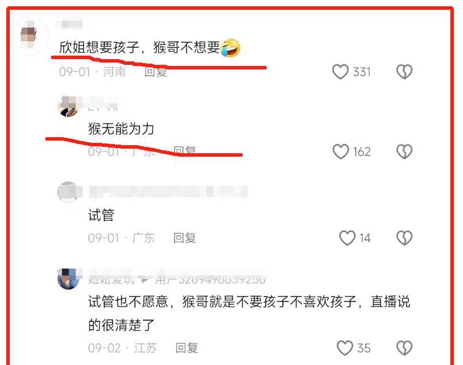
Task: Open avatar of 江苏 commenter
Action: click(68, 279)
